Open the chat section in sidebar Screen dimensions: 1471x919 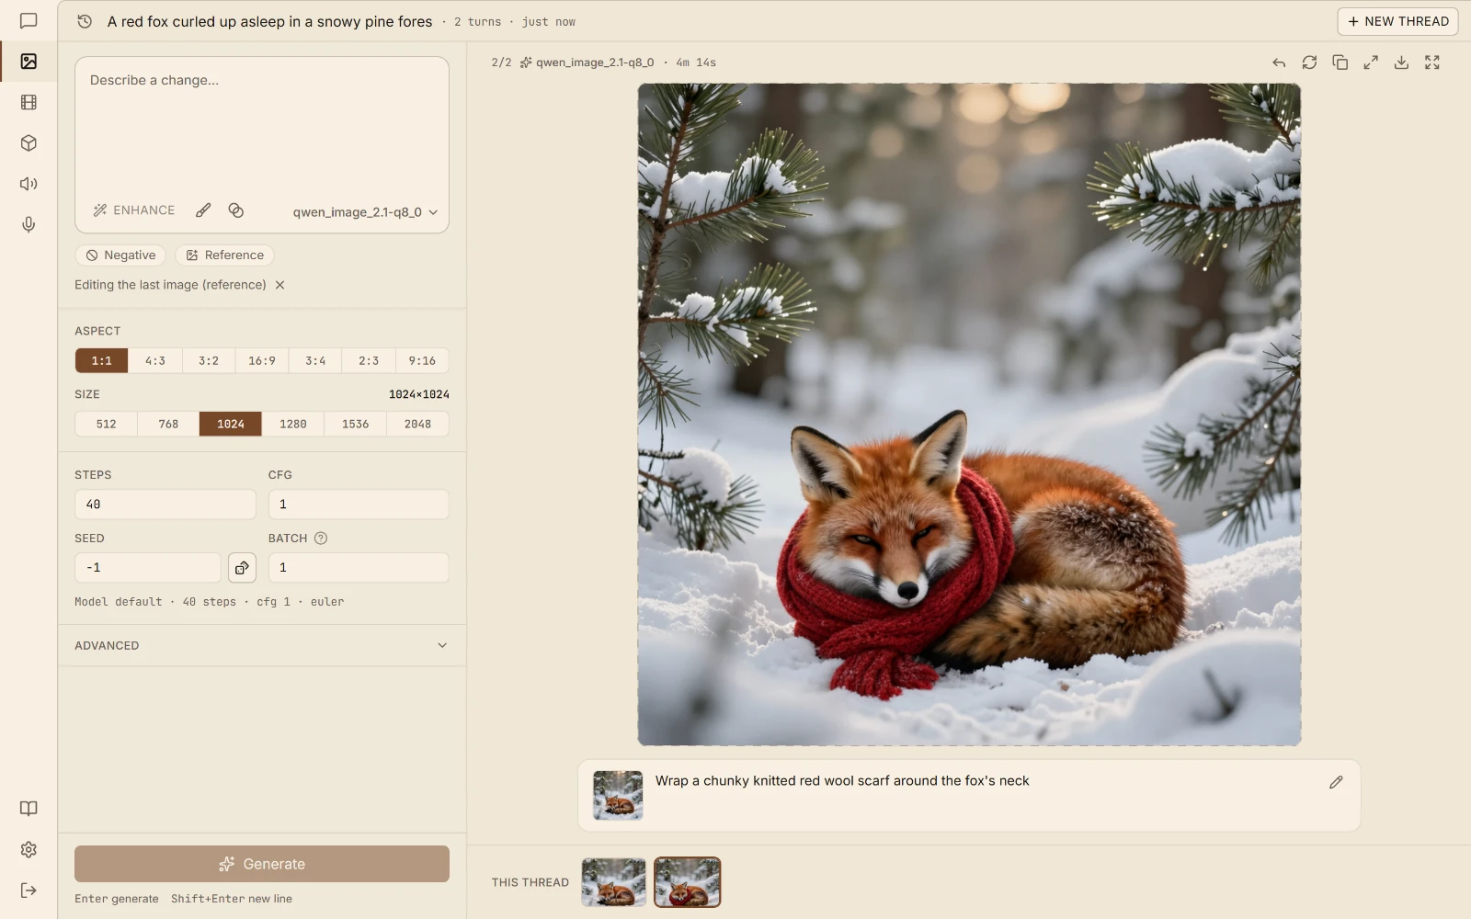[x=29, y=20]
